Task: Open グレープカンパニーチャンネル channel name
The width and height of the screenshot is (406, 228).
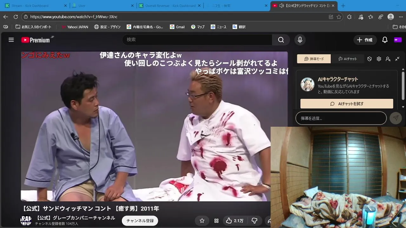Action: 75,218
